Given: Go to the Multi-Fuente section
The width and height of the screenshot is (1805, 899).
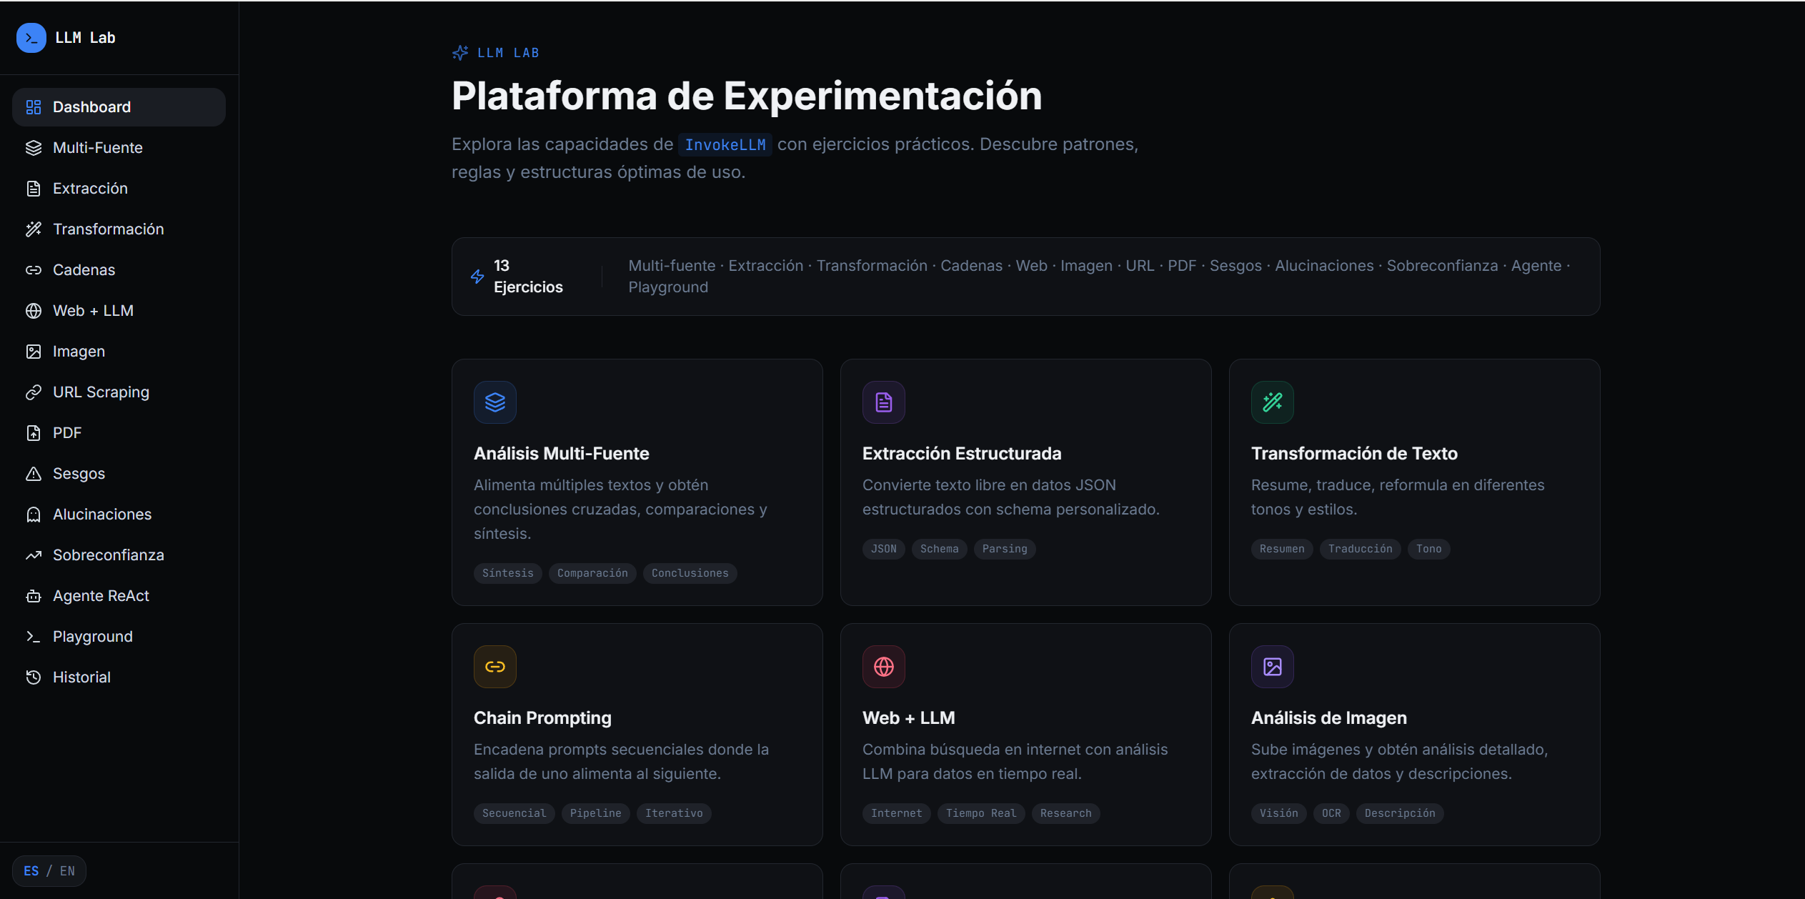Looking at the screenshot, I should point(119,148).
